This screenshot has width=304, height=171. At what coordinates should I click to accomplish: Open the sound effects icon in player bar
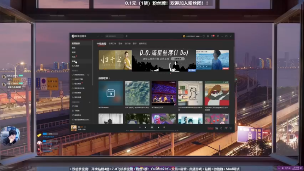click(216, 128)
